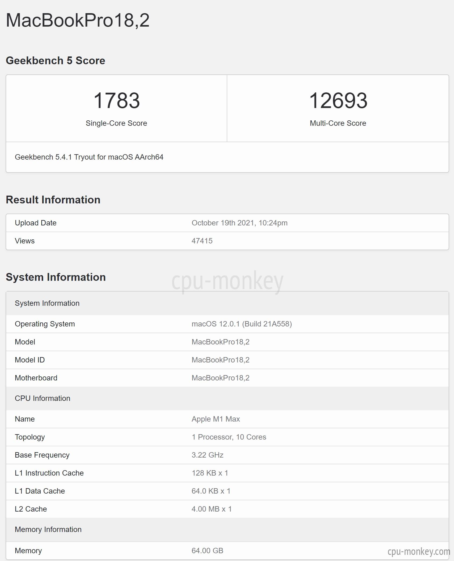Click the Memory row label
The width and height of the screenshot is (454, 561).
[x=28, y=551]
